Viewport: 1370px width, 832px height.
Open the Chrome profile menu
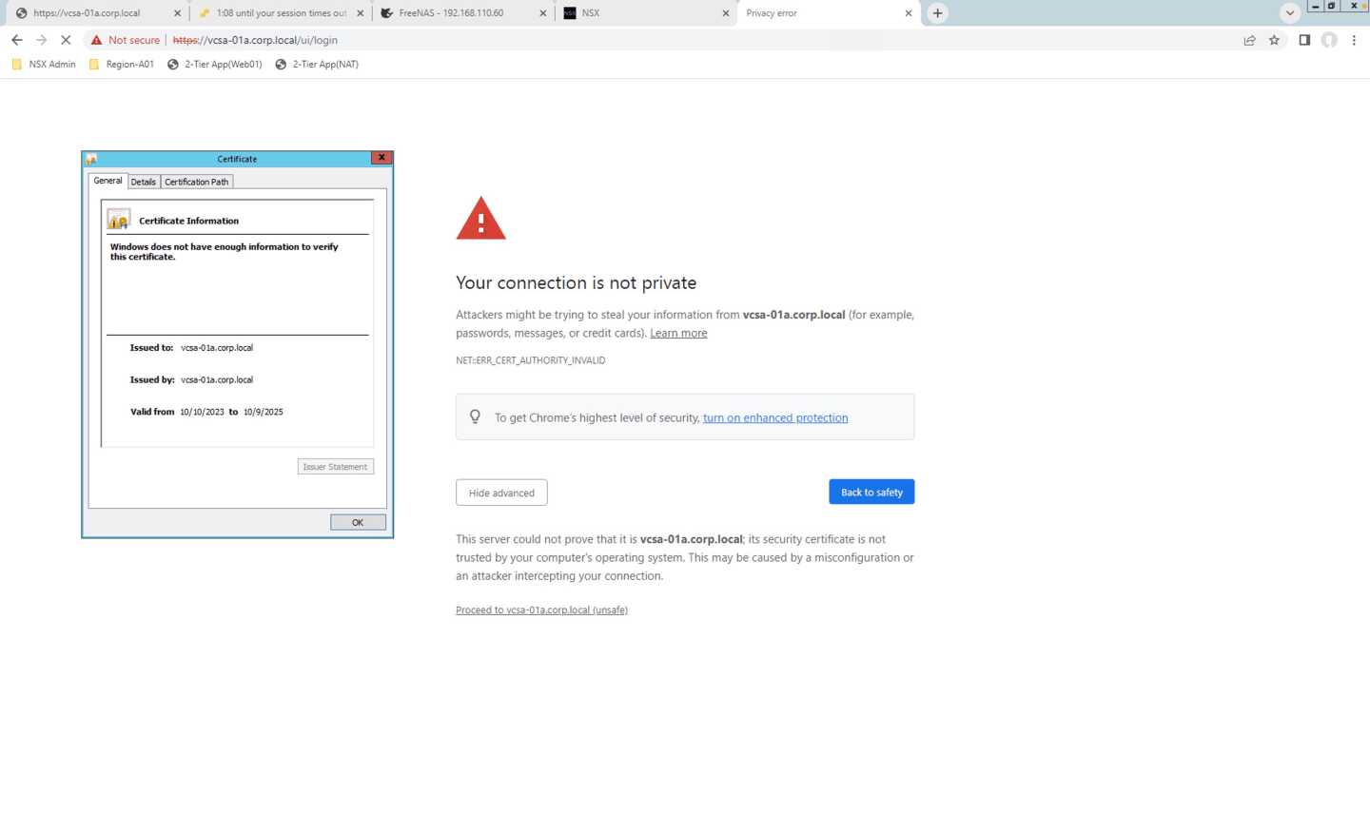pyautogui.click(x=1329, y=40)
